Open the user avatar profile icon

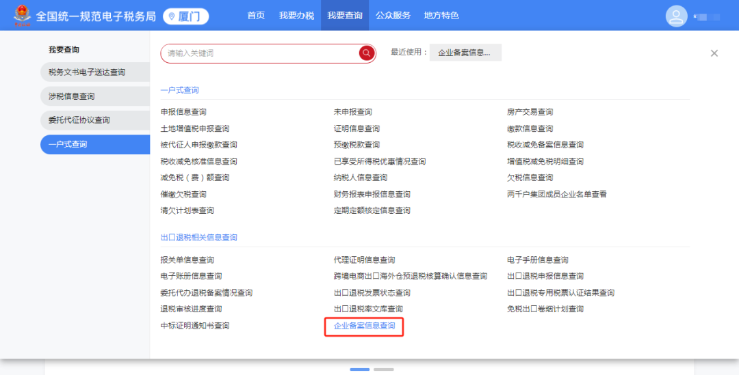pyautogui.click(x=676, y=16)
